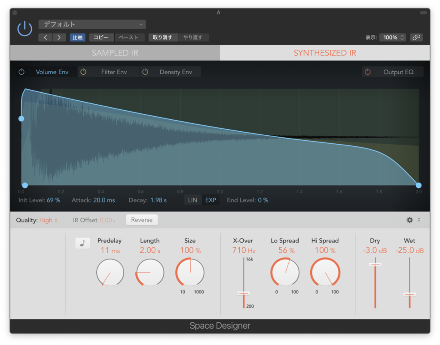Click the Hi Spread 100 % value

325,250
